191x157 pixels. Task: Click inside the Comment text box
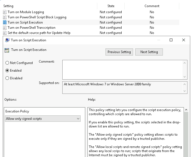(x=122, y=70)
